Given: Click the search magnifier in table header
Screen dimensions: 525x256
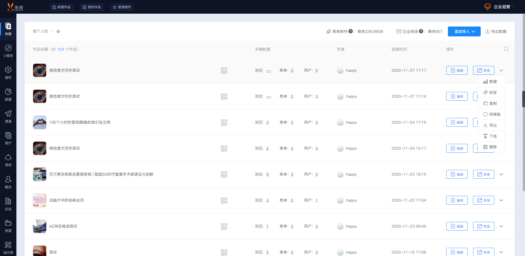Looking at the screenshot, I should pos(506,49).
